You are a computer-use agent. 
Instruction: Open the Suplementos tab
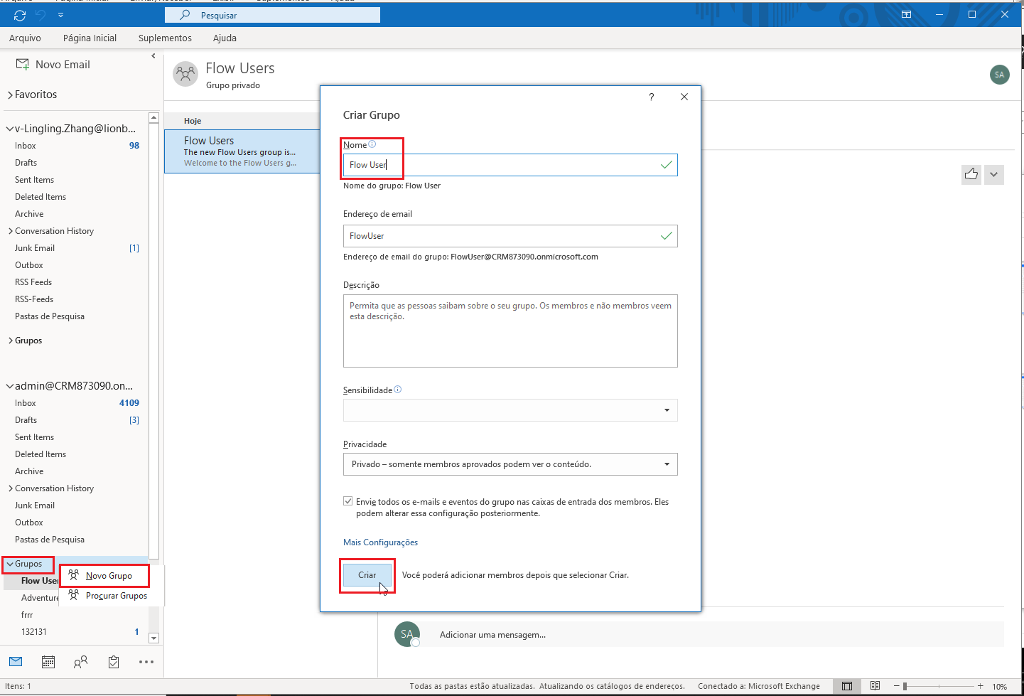pos(165,38)
